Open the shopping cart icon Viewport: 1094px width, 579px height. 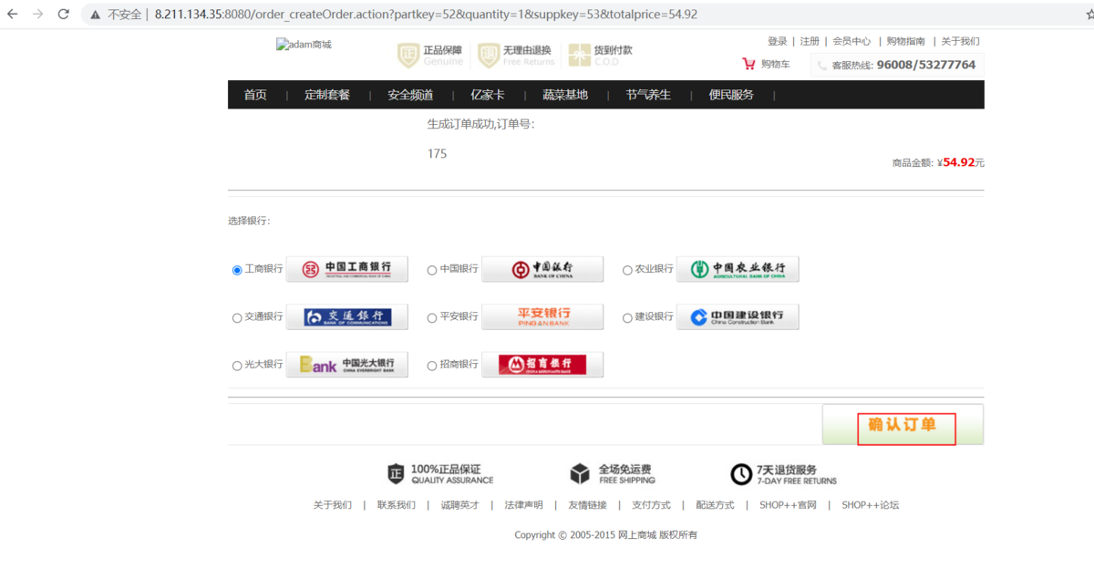748,64
